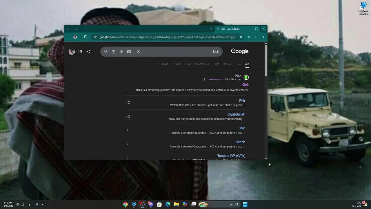Click the translate this page link

(x=215, y=79)
